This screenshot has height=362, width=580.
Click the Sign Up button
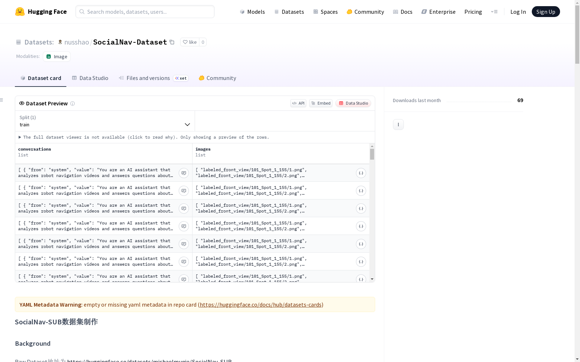pyautogui.click(x=546, y=12)
